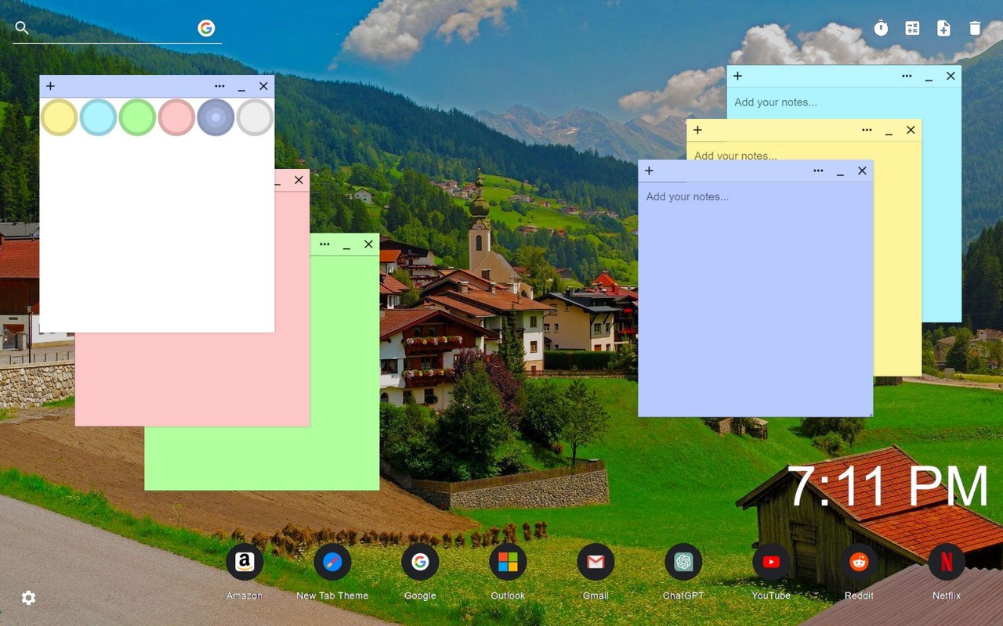
Task: Add a new sticky note
Action: 943,28
